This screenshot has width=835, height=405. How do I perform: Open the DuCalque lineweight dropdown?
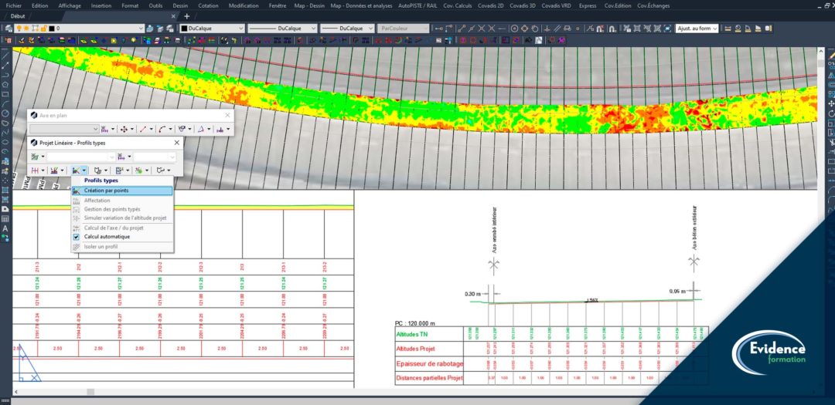pos(347,29)
